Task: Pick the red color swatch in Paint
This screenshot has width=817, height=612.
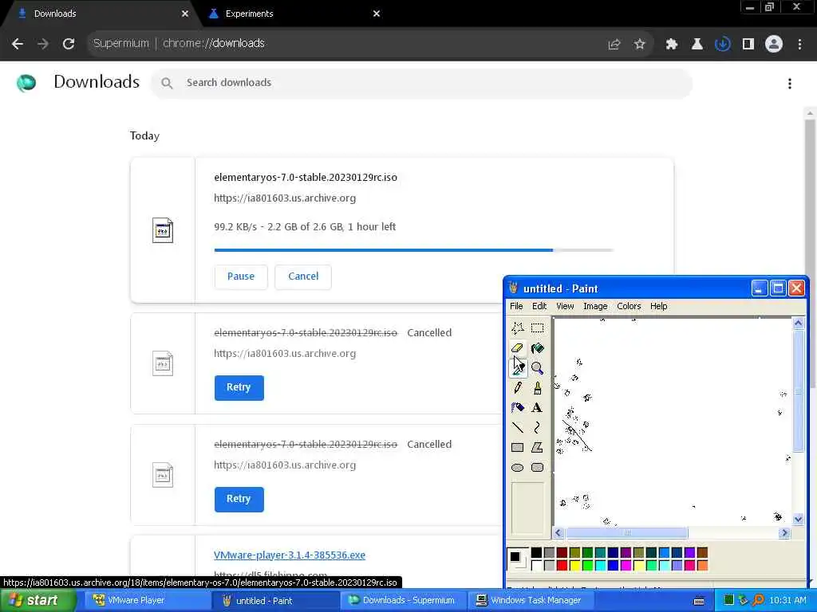Action: (x=562, y=565)
